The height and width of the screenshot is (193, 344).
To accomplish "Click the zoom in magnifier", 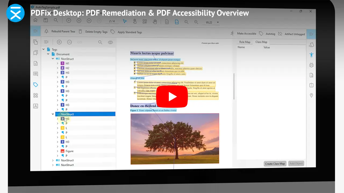I will [196, 22].
